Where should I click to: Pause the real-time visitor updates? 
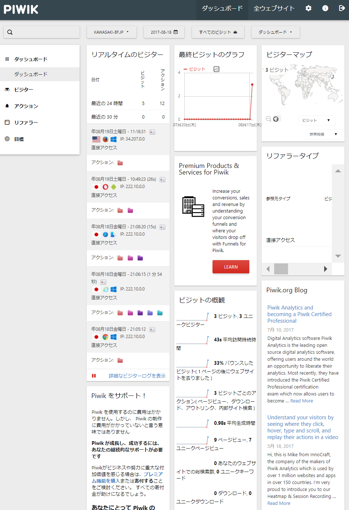pyautogui.click(x=94, y=376)
